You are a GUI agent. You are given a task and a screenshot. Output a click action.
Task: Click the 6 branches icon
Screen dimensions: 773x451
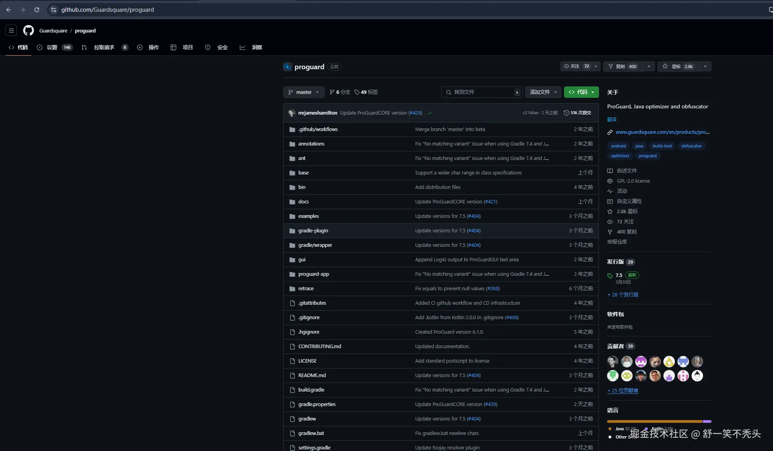[x=332, y=92]
